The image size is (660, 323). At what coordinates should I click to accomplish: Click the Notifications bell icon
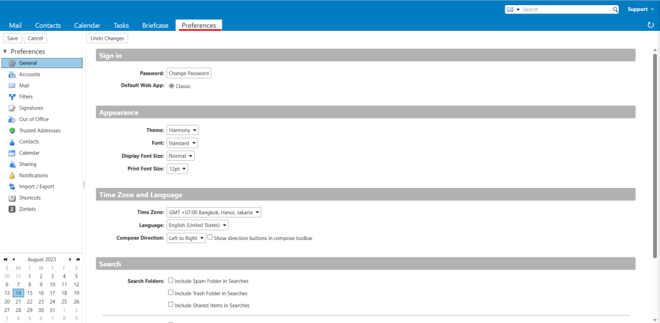tap(12, 176)
